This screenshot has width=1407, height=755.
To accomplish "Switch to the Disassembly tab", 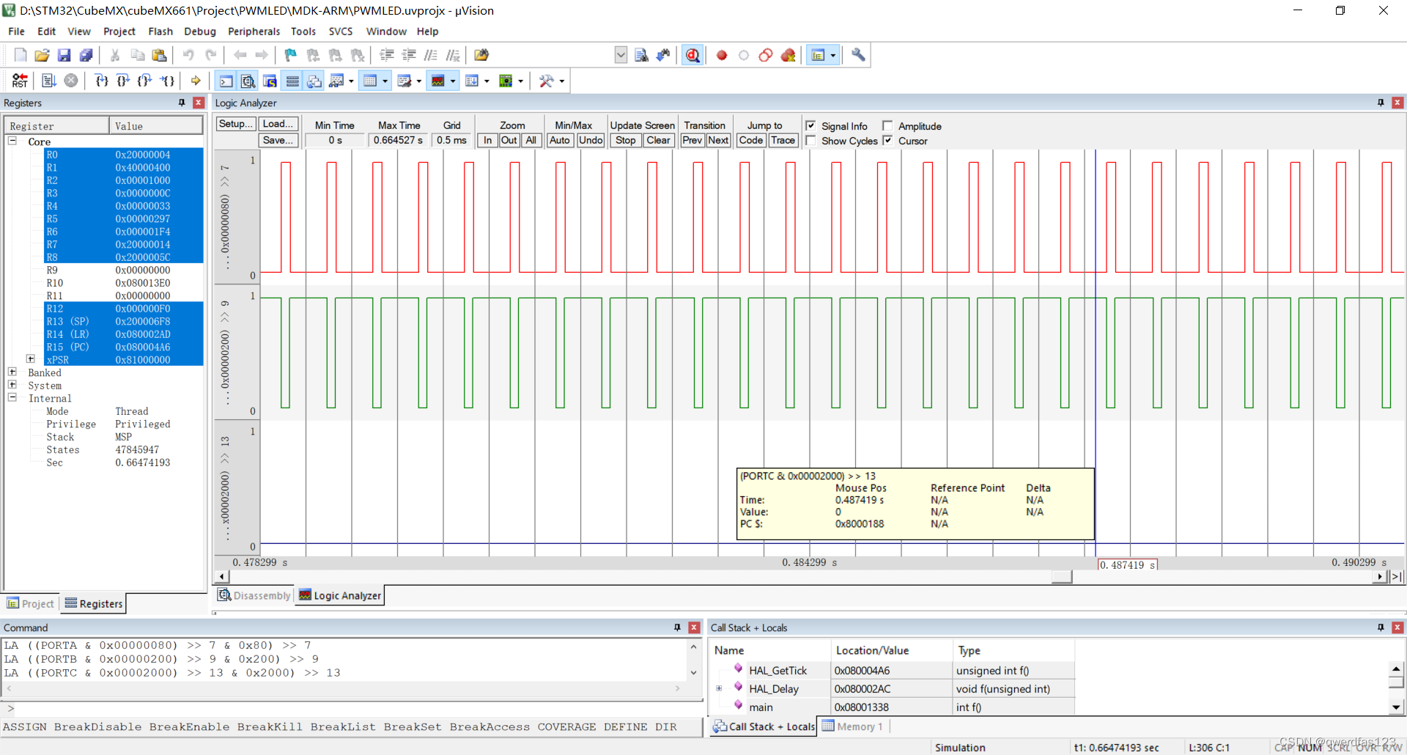I will [x=254, y=595].
